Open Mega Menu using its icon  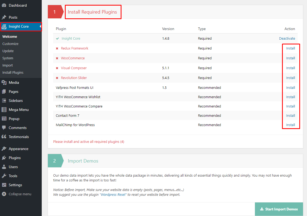click(5, 109)
